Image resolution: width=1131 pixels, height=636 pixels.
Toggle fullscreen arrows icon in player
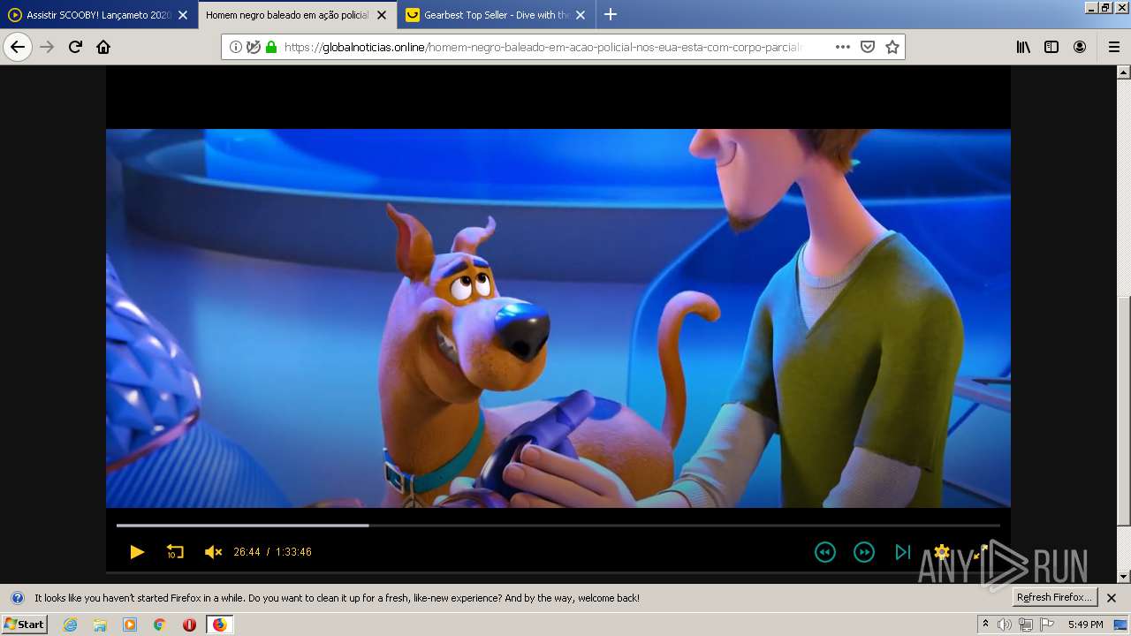tap(979, 552)
